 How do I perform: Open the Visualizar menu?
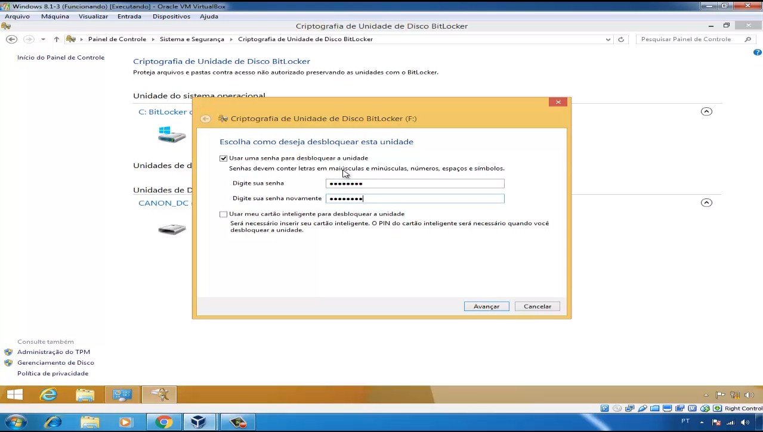click(x=93, y=17)
